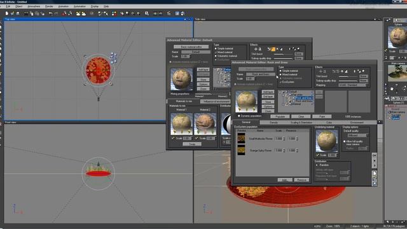Click the Small Multicolor Flower presence stepper

[x=297, y=139]
